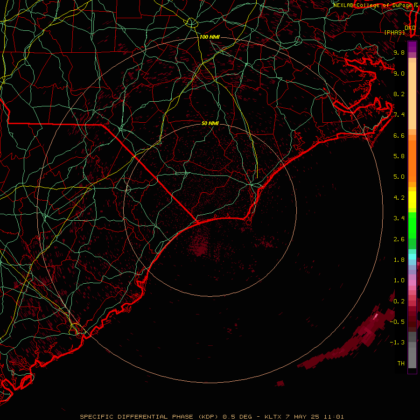
Task: Click the 1.8 value on the color scale
Action: pyautogui.click(x=399, y=260)
